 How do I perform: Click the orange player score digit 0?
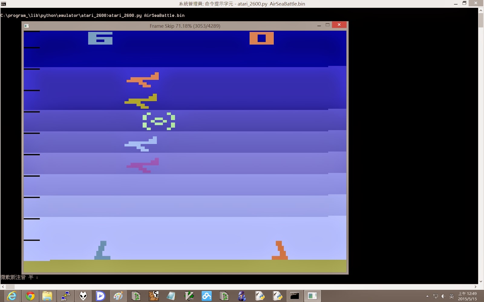[262, 38]
